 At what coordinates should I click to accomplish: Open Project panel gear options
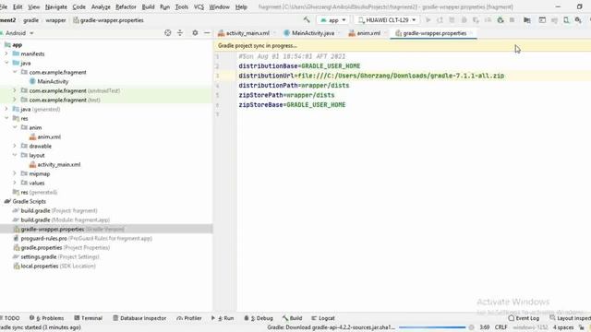(195, 33)
